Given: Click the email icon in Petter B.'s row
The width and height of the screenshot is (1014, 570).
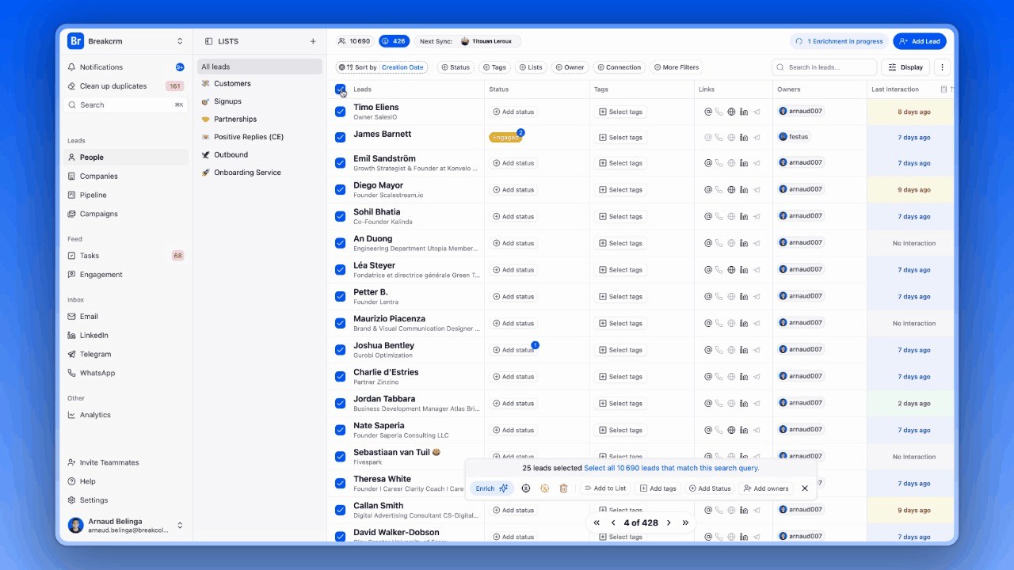Looking at the screenshot, I should coord(708,297).
